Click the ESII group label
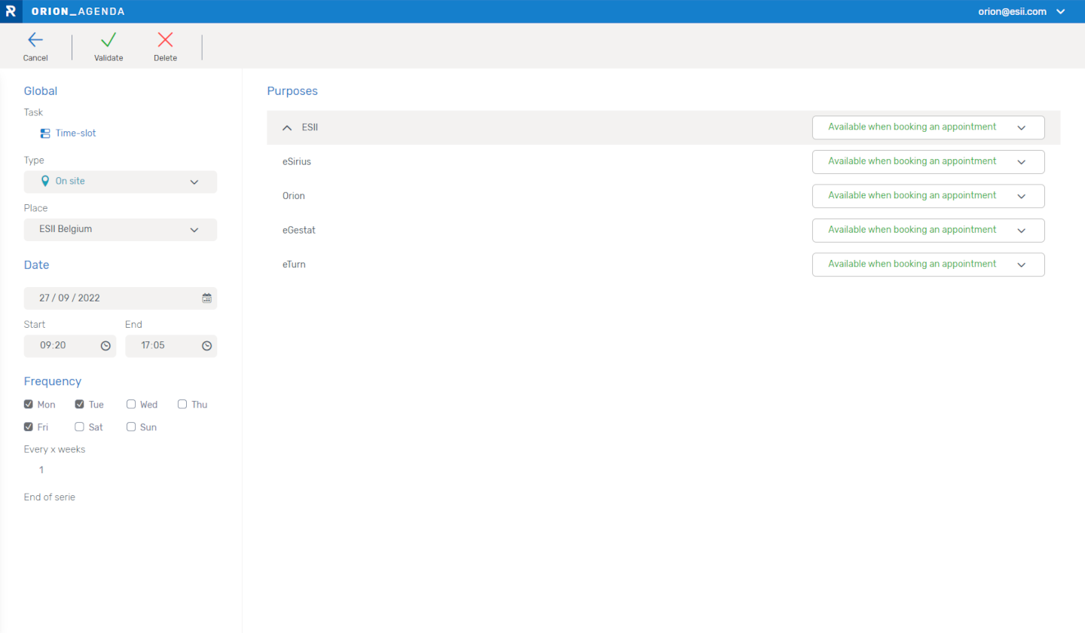 point(310,128)
